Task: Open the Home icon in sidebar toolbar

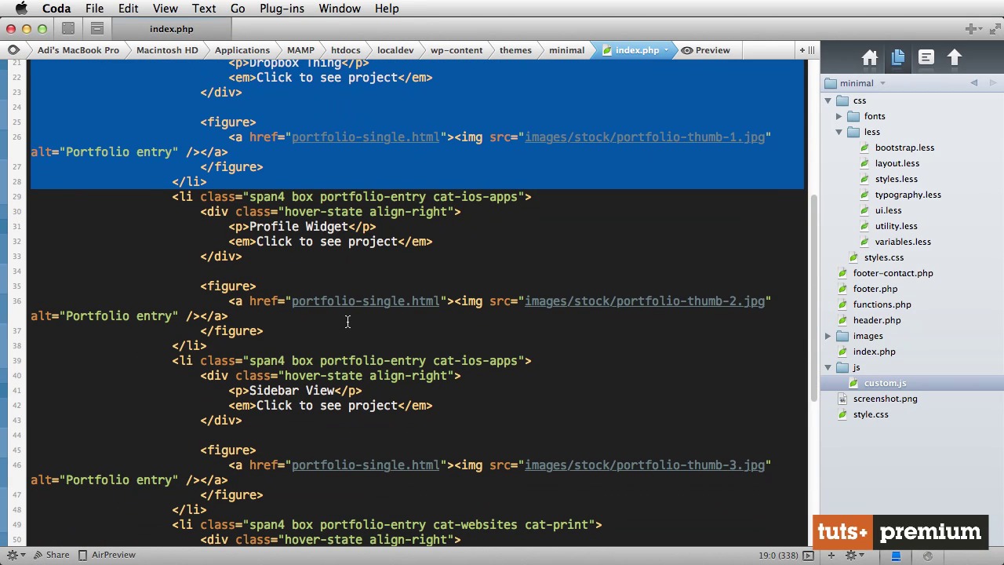Action: [870, 58]
